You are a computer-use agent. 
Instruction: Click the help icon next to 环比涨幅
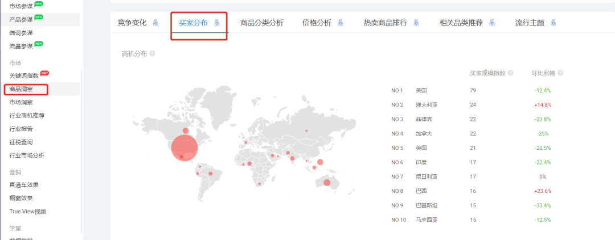tap(560, 73)
